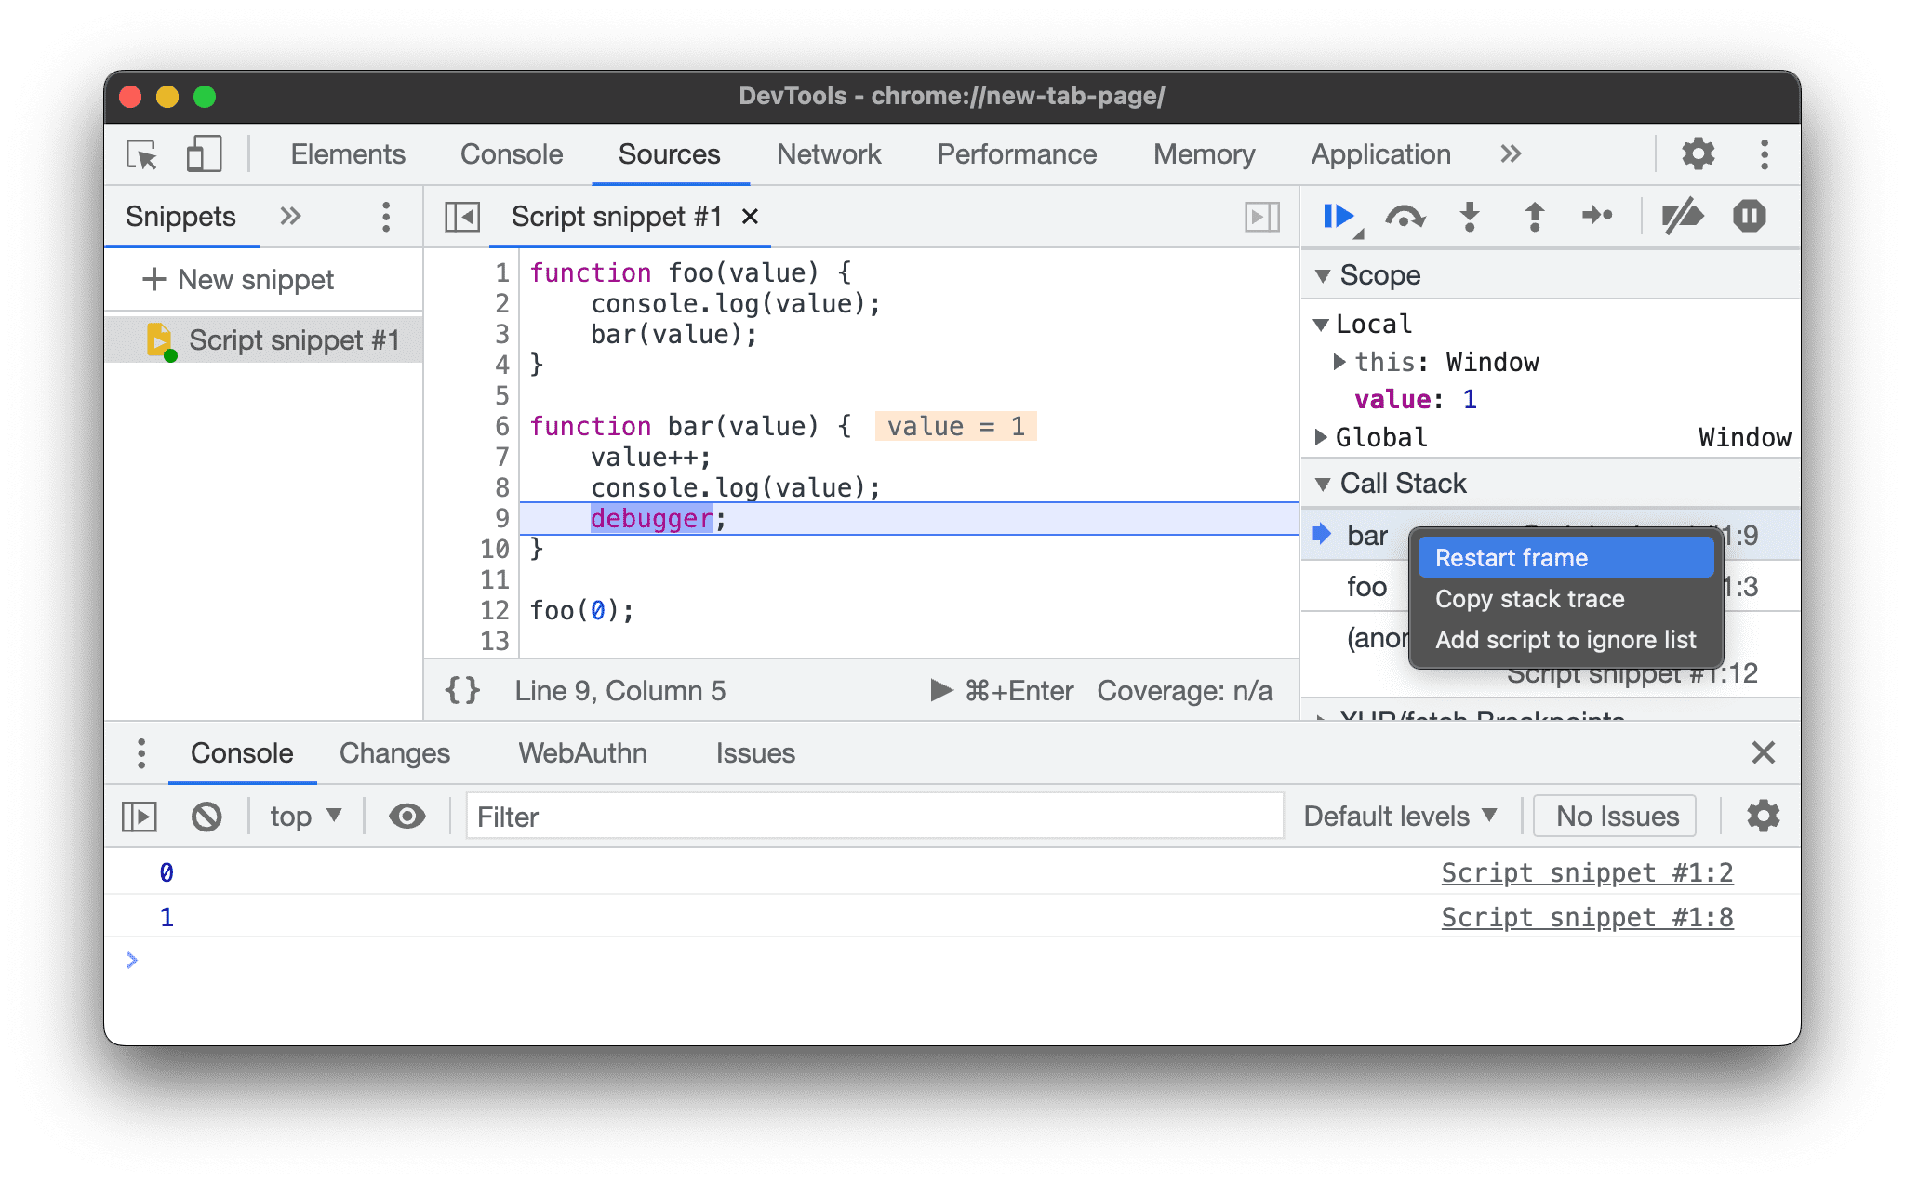
Task: Click the Pause on exceptions icon
Action: coord(1751,216)
